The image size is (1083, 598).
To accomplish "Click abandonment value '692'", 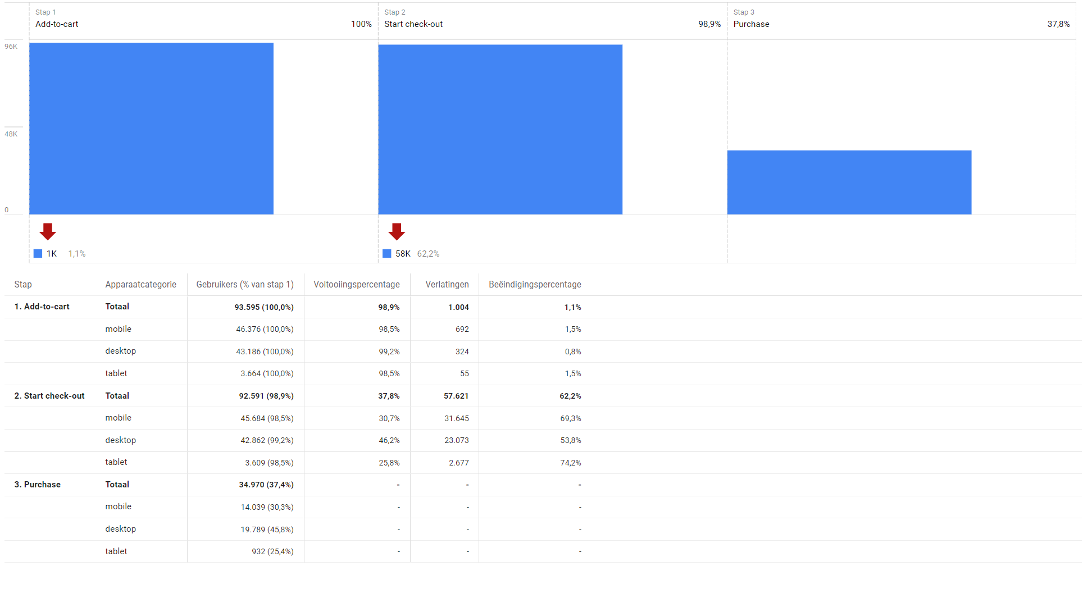I will tap(462, 329).
